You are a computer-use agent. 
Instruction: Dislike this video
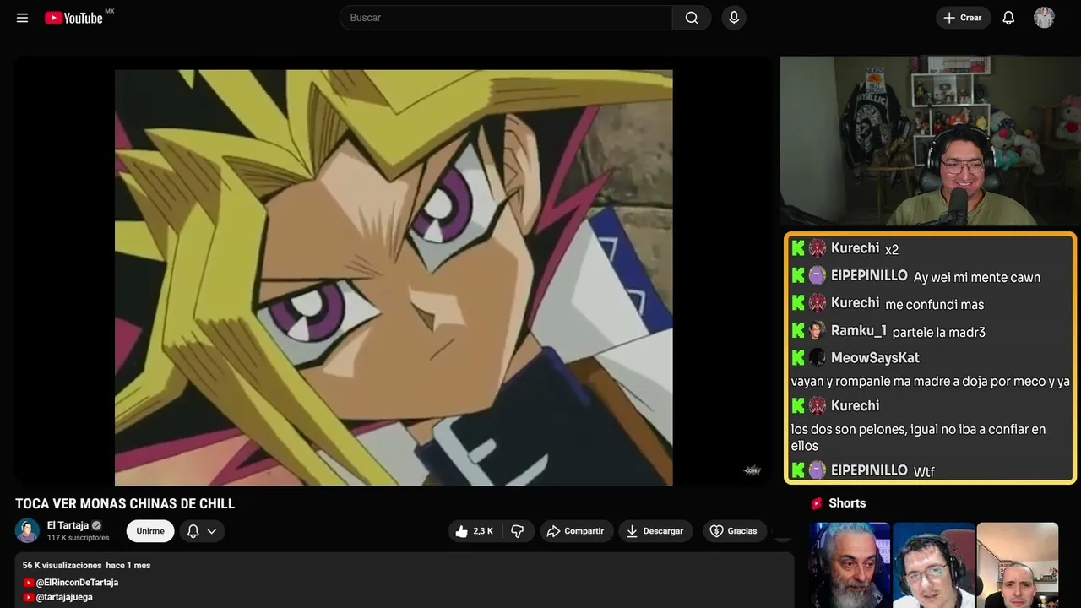pyautogui.click(x=518, y=531)
